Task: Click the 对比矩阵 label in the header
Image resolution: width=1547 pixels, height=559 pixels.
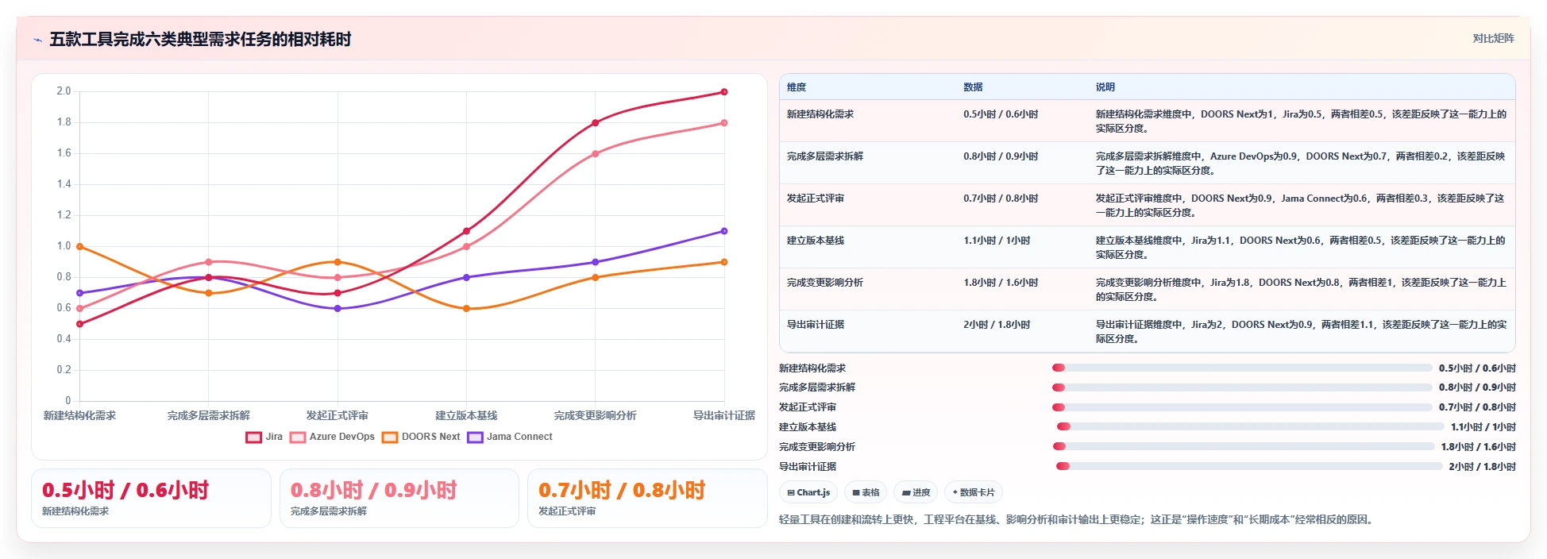Action: [x=1493, y=38]
